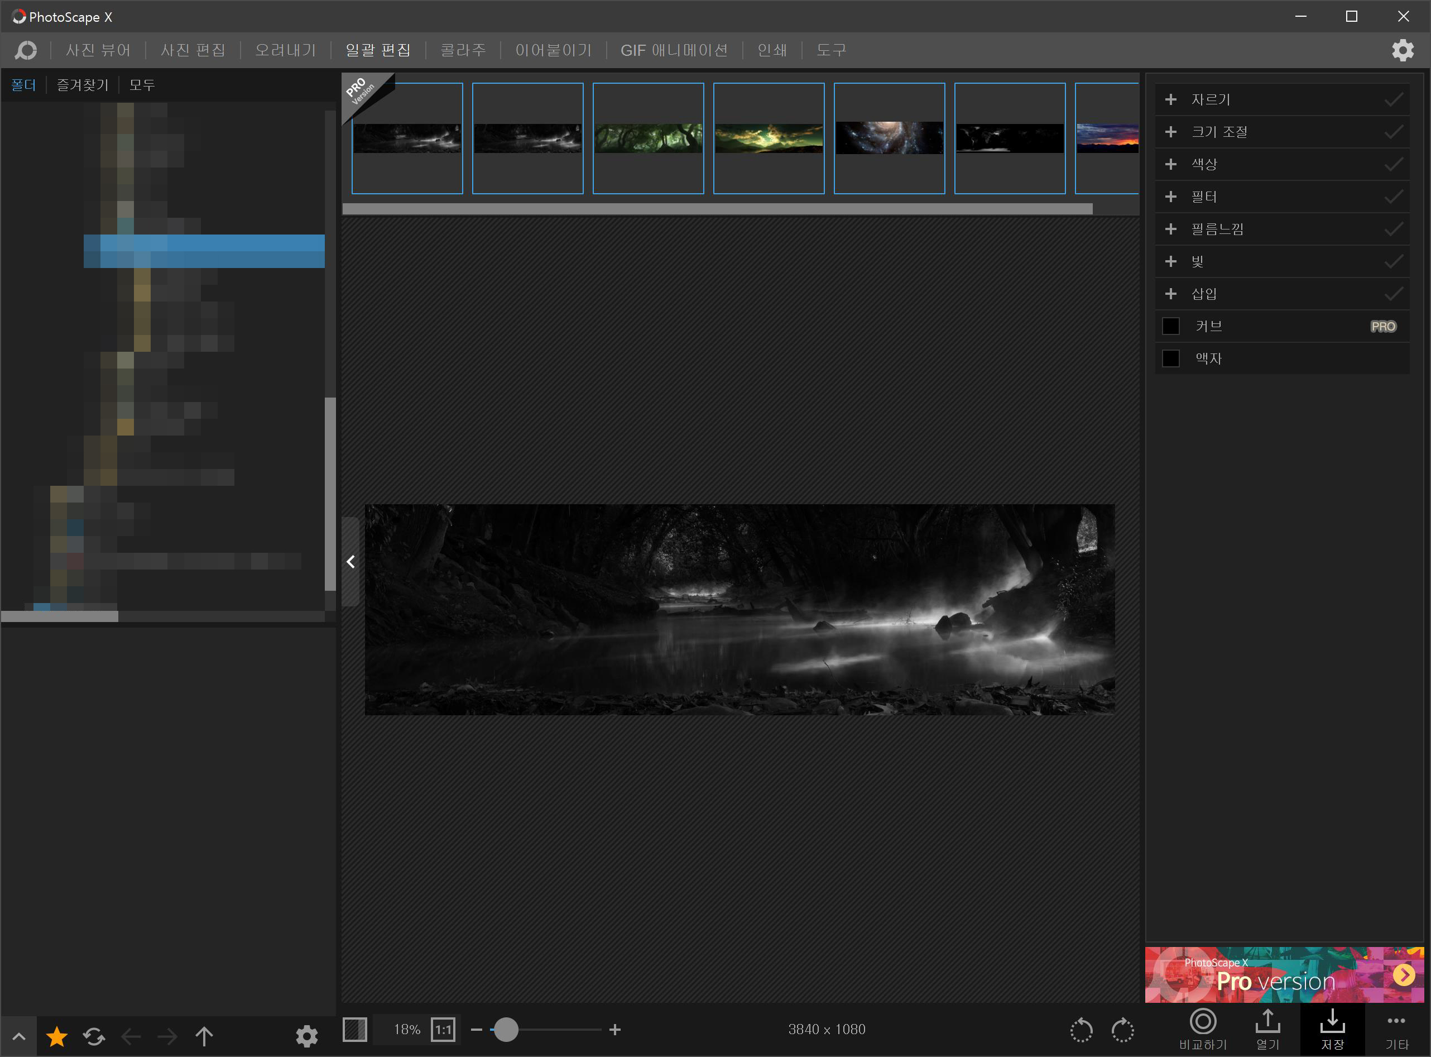Select the galaxy image thumbnail
1431x1057 pixels.
(889, 138)
